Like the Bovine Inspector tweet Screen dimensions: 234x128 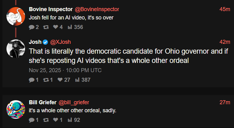click(x=55, y=27)
